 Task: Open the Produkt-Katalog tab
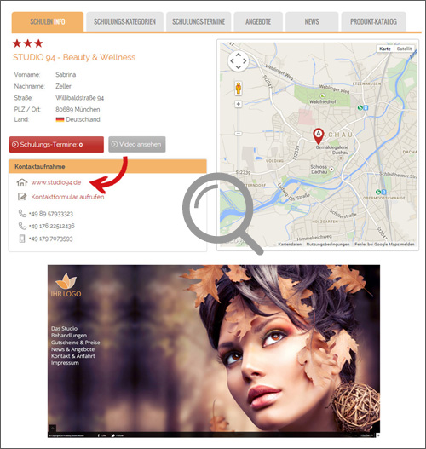coord(374,21)
